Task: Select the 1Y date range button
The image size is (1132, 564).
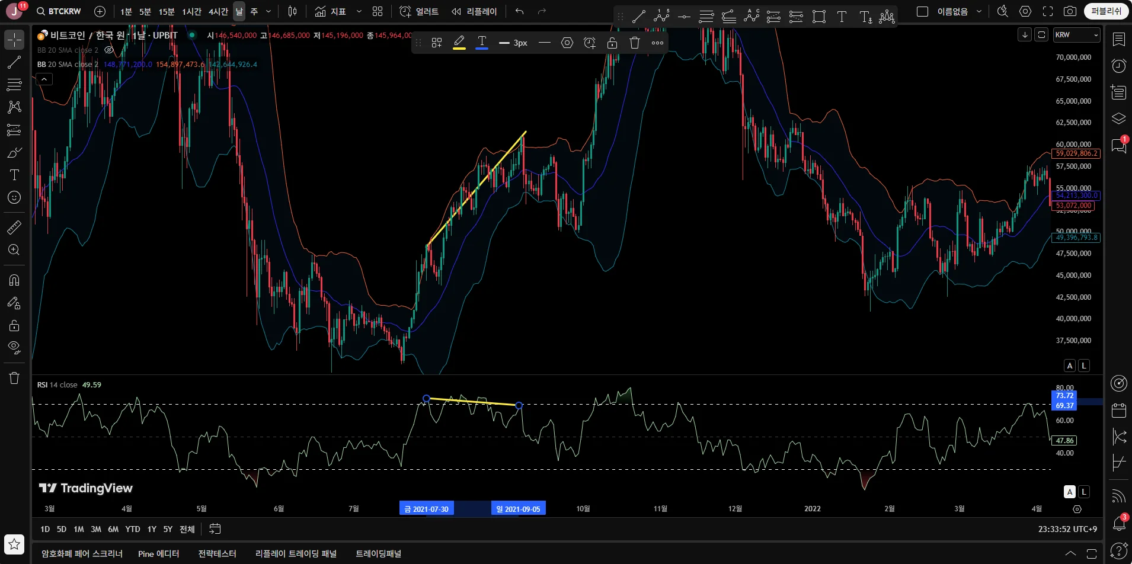Action: click(x=152, y=529)
